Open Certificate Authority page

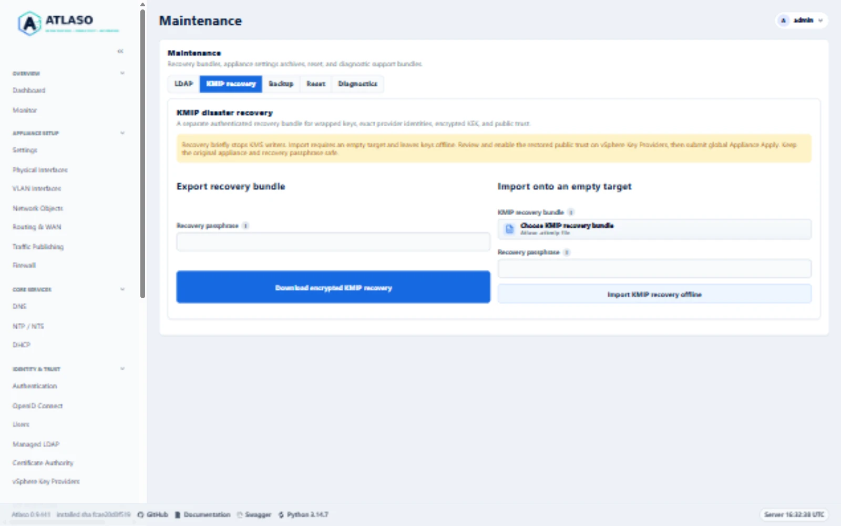point(43,463)
